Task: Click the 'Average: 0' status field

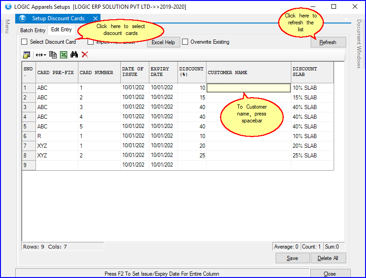Action: point(286,247)
